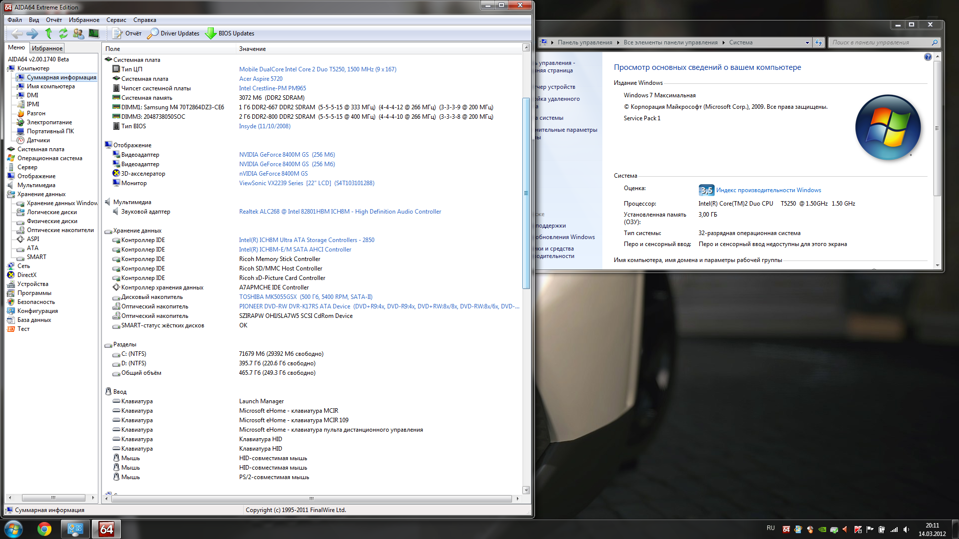Open the Realtek ALC268 audio controller link
The image size is (959, 539).
[340, 212]
